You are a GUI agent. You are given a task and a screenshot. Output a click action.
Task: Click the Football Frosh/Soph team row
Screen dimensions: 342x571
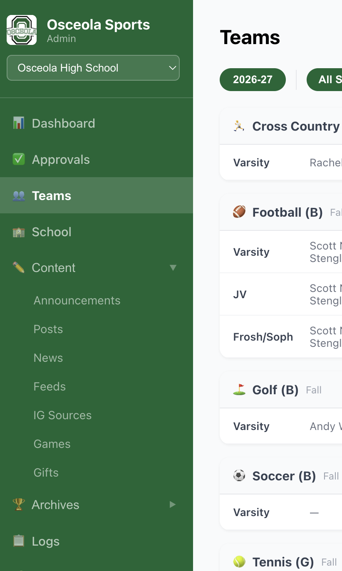click(x=281, y=337)
